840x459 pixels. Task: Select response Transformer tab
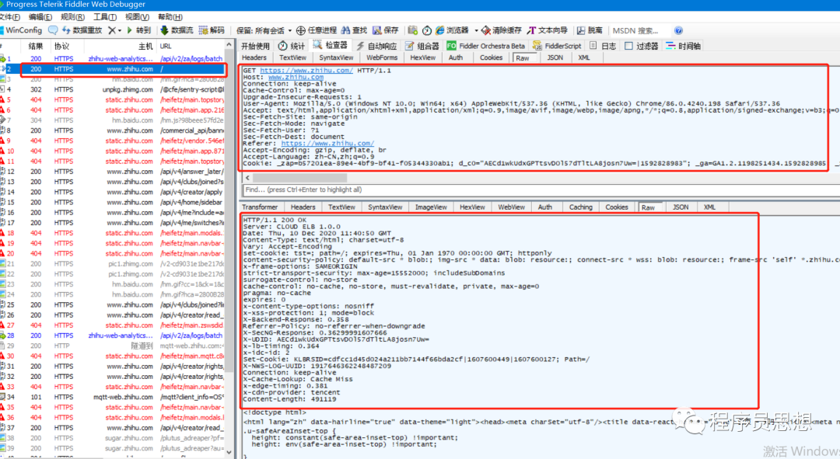260,207
